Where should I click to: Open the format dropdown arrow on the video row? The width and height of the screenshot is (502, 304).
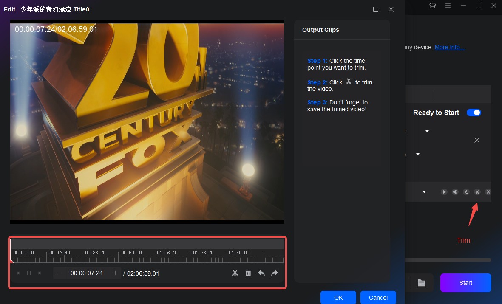click(424, 191)
